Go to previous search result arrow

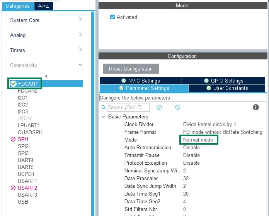point(159,107)
